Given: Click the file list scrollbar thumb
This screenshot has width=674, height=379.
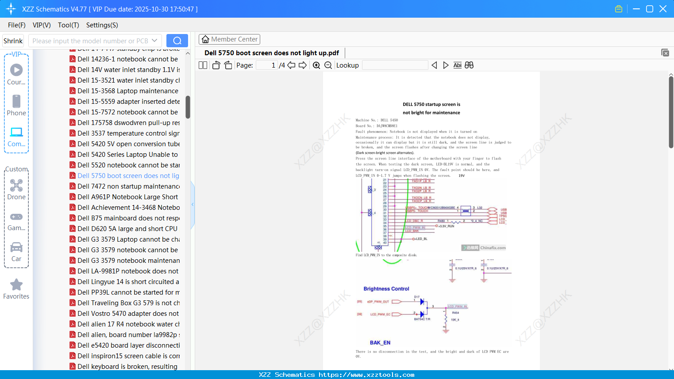Looking at the screenshot, I should tap(188, 107).
